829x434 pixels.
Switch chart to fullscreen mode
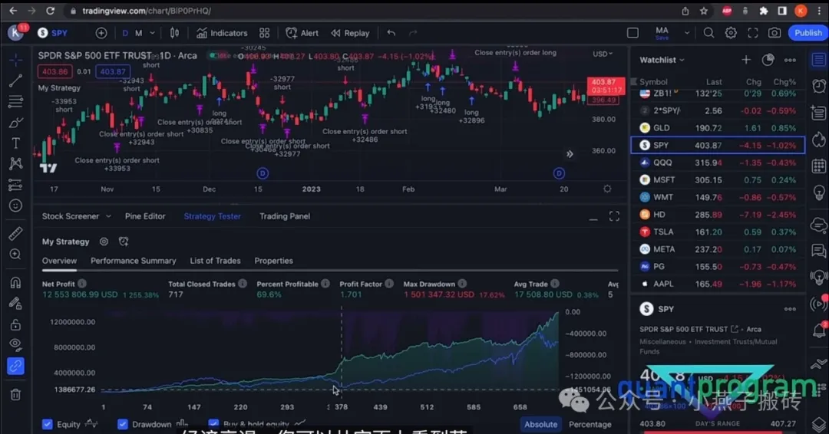[x=752, y=33]
